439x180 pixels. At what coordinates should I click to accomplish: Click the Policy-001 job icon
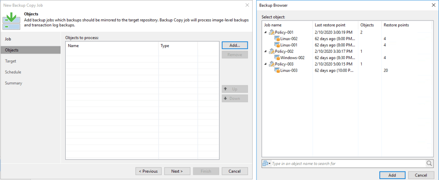[x=271, y=32]
